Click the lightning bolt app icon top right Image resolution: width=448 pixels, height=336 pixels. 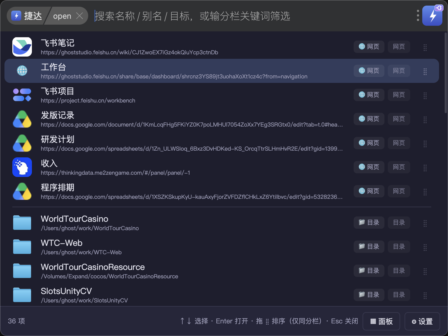(432, 16)
